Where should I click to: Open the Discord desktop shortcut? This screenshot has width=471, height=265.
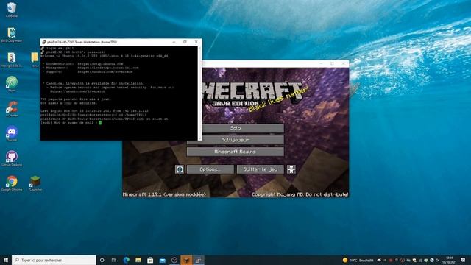click(12, 133)
